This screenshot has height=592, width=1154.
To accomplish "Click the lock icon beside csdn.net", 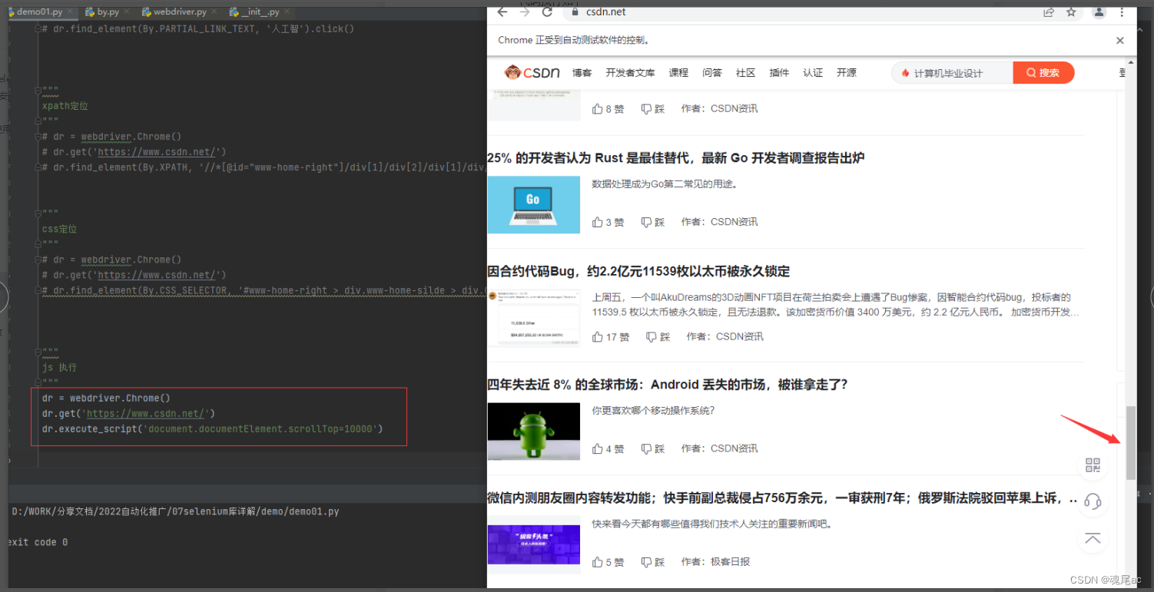I will pyautogui.click(x=575, y=12).
